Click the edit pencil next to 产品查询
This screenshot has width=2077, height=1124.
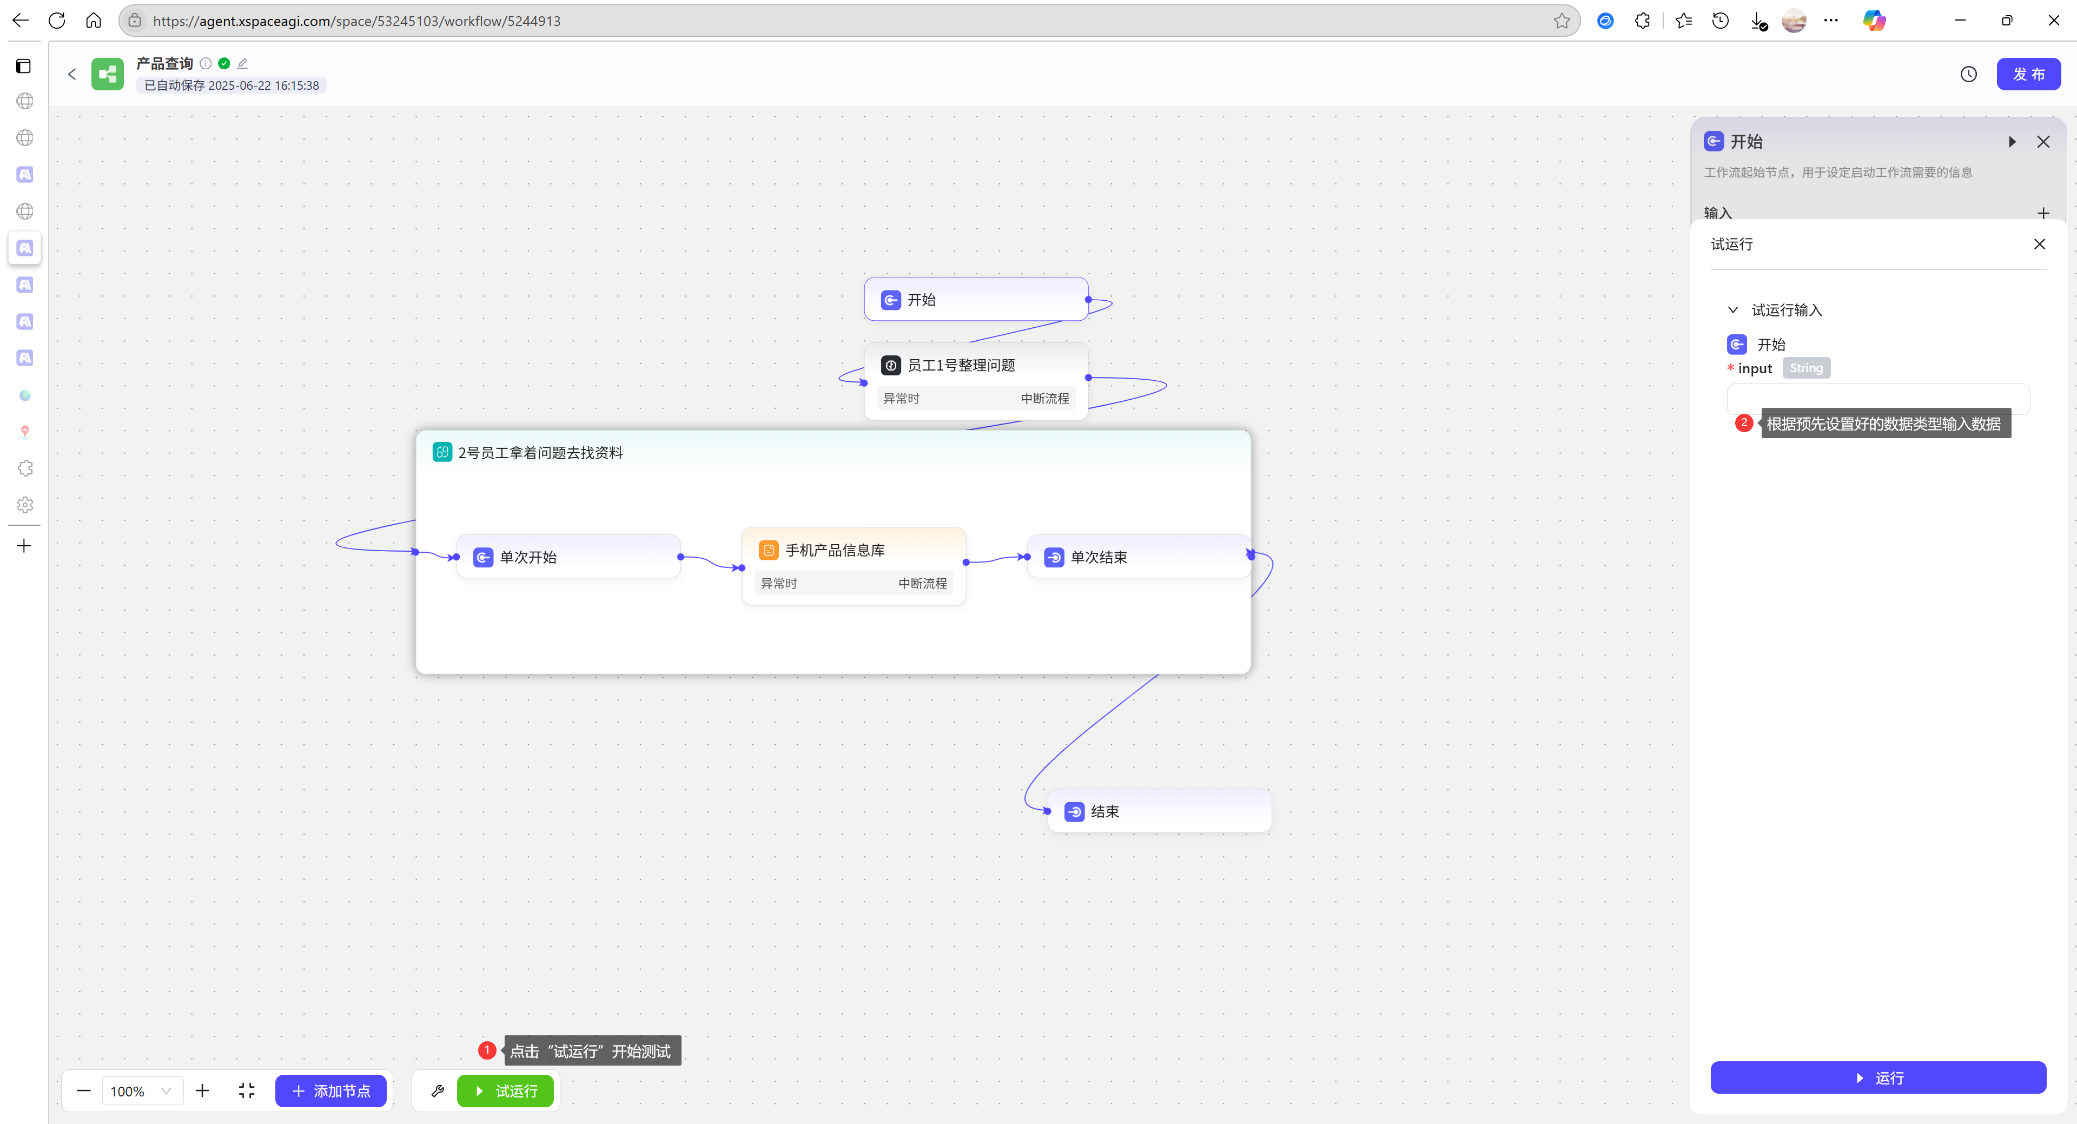click(x=243, y=63)
